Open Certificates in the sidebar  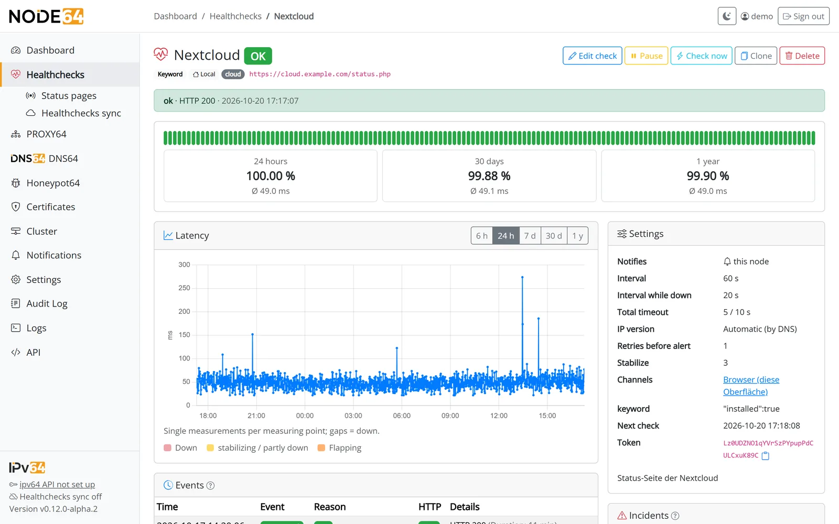coord(70,207)
